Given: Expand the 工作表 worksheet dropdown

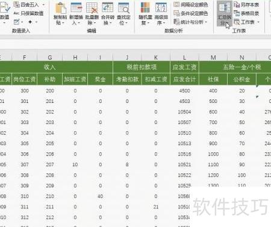Looking at the screenshot, I should click(x=258, y=22).
